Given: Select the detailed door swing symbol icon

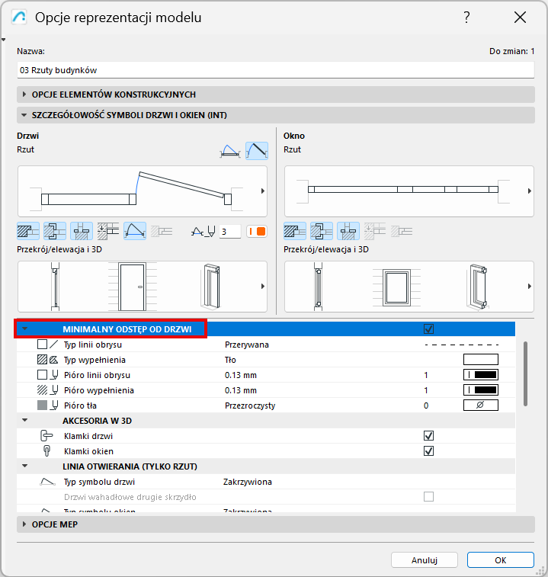Looking at the screenshot, I should [x=257, y=151].
